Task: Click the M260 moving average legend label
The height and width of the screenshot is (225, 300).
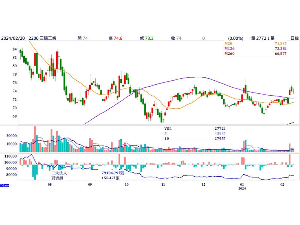Action: pos(229,54)
